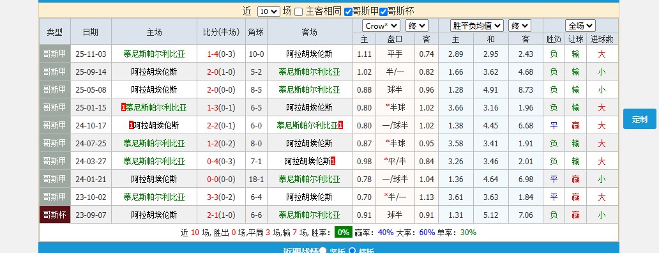Click away team 慕尼斯帕尔利比亚 in 23-09-07 row
659x253 pixels.
[x=309, y=215]
